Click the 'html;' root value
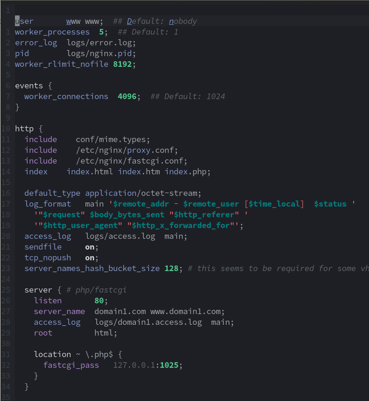 click(x=106, y=333)
